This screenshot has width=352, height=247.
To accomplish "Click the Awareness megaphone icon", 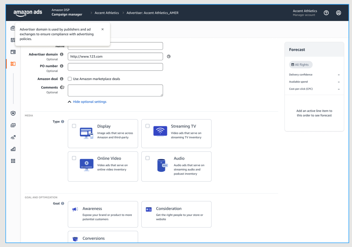I will click(75, 209).
